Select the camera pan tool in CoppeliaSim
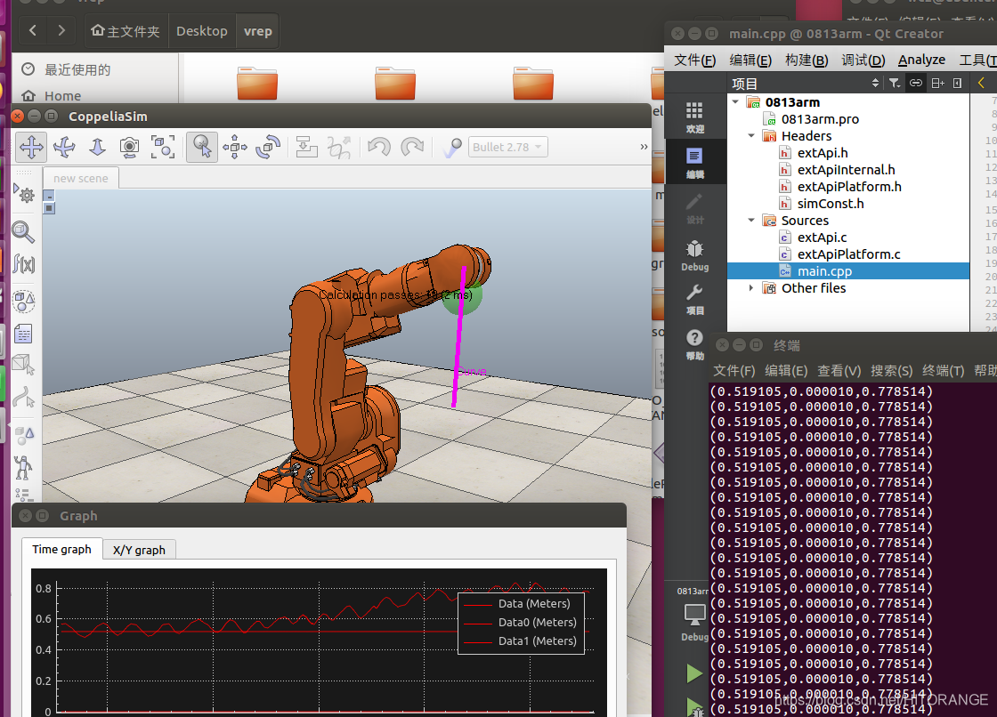 tap(31, 147)
